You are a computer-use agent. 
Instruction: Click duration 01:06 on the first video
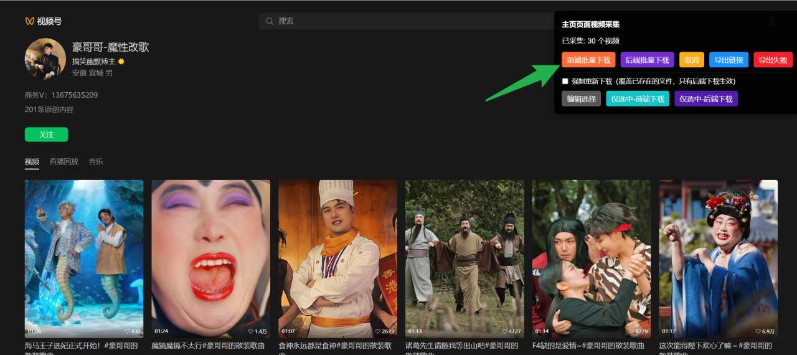point(34,331)
